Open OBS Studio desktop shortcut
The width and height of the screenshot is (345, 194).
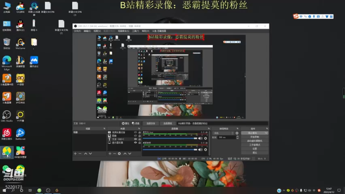pyautogui.click(x=6, y=116)
